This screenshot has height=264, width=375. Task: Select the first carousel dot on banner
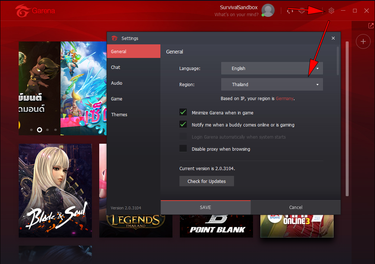31,130
